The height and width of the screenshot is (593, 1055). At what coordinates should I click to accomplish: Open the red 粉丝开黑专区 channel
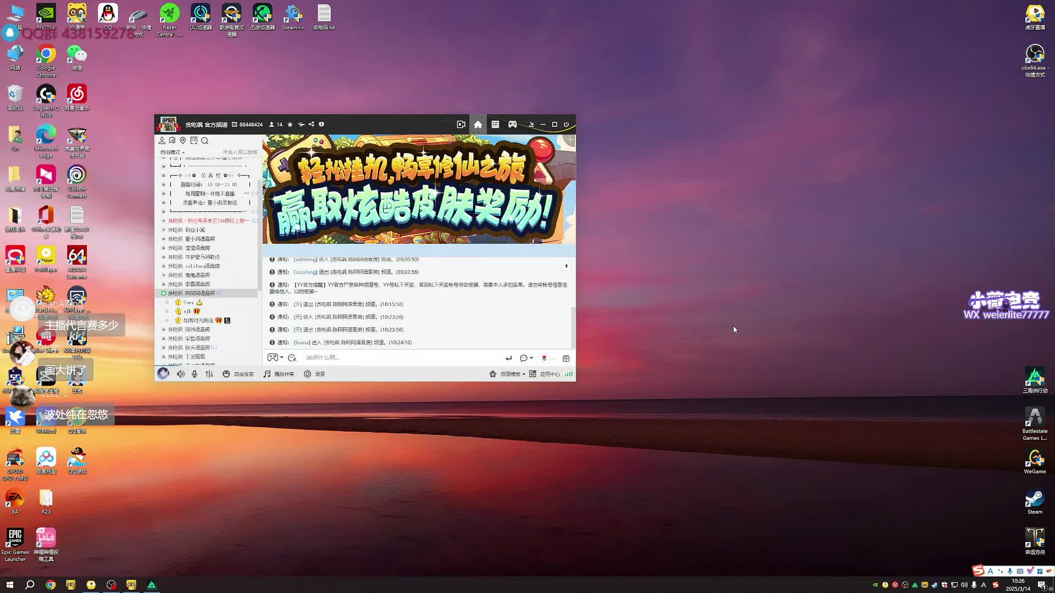pos(208,221)
